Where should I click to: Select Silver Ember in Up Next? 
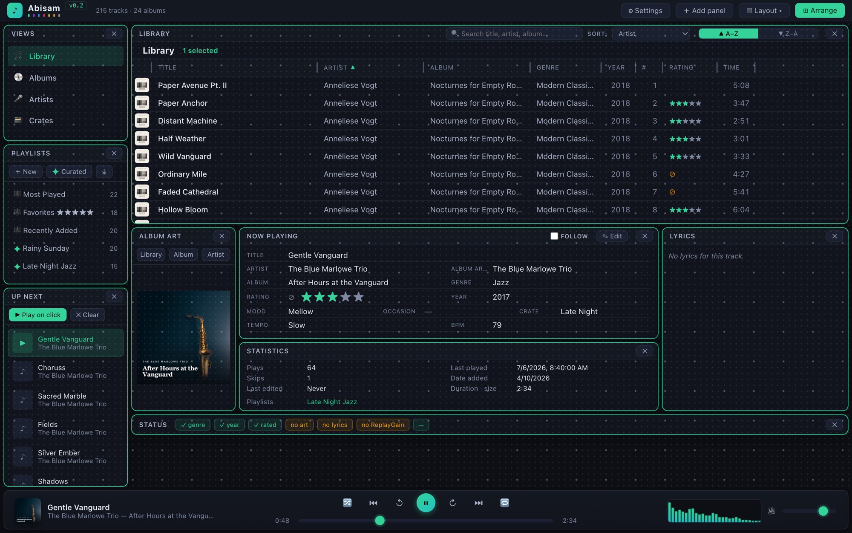click(66, 457)
